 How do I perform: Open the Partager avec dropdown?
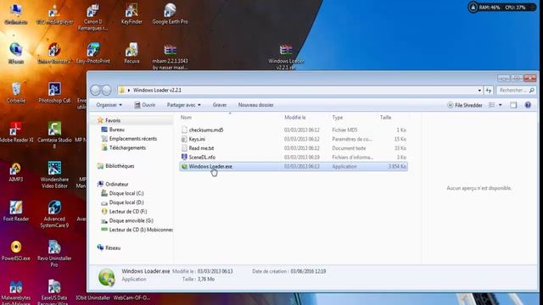click(183, 105)
